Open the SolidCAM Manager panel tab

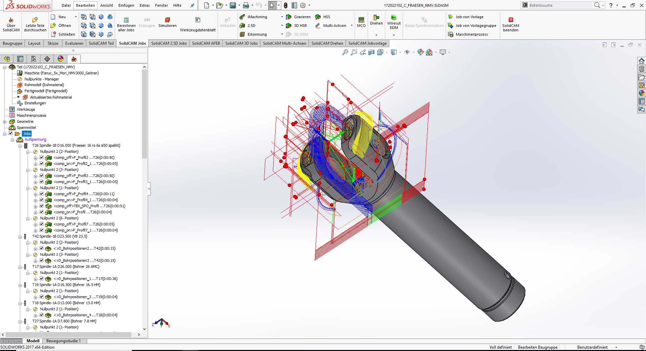[x=74, y=59]
